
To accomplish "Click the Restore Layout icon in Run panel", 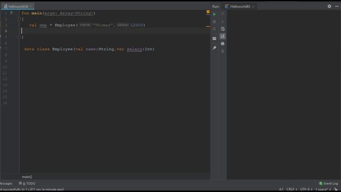I will [x=214, y=38].
